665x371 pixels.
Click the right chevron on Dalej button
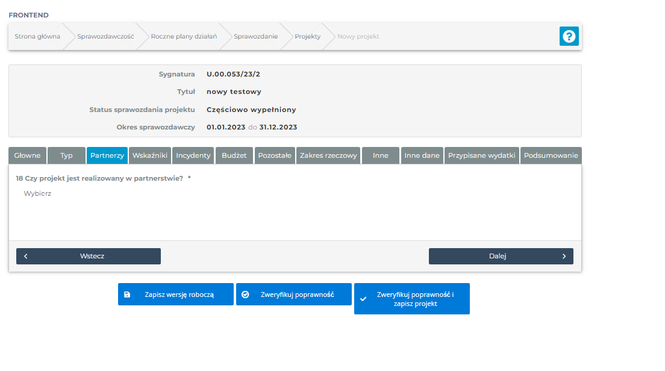click(564, 256)
